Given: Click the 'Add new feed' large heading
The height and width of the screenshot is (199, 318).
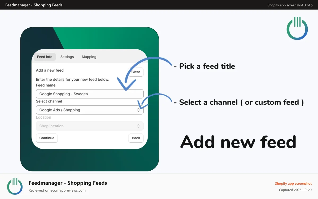Looking at the screenshot, I should coord(238,142).
